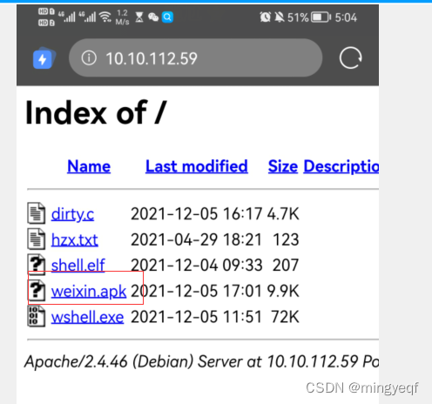Tap the unknown file icon beside weixin.apk
The image size is (432, 404).
37,290
